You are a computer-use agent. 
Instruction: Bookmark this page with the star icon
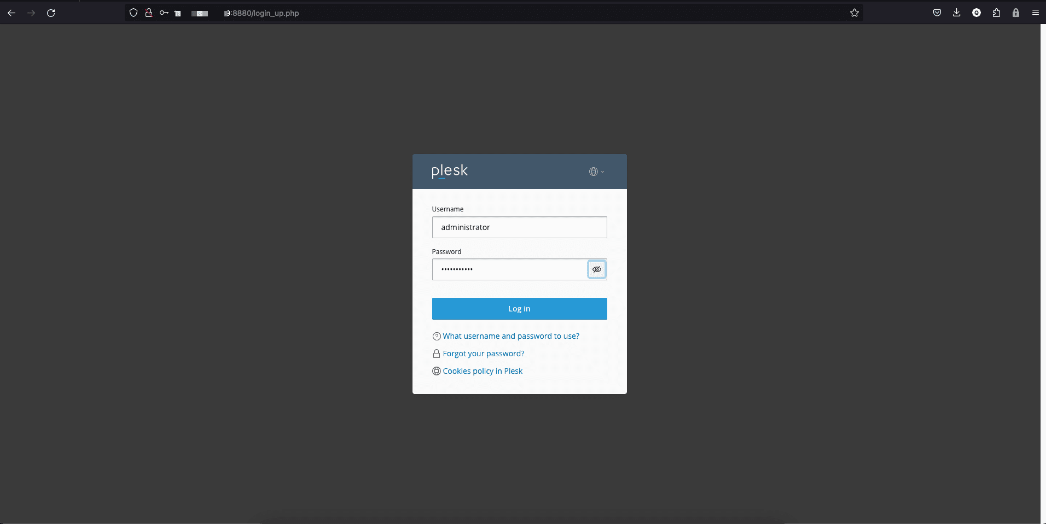[854, 13]
